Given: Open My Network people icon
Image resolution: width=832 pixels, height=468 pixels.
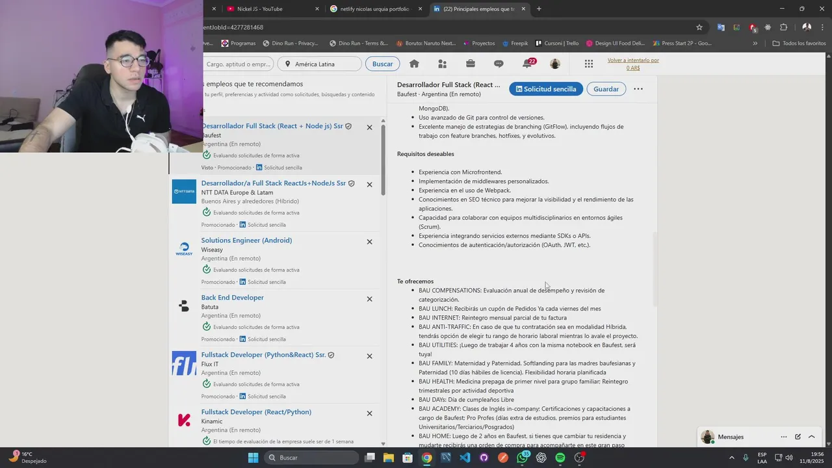Looking at the screenshot, I should (443, 64).
